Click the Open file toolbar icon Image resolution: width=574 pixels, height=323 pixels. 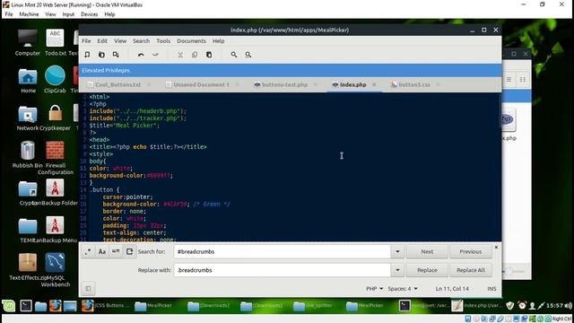click(101, 55)
